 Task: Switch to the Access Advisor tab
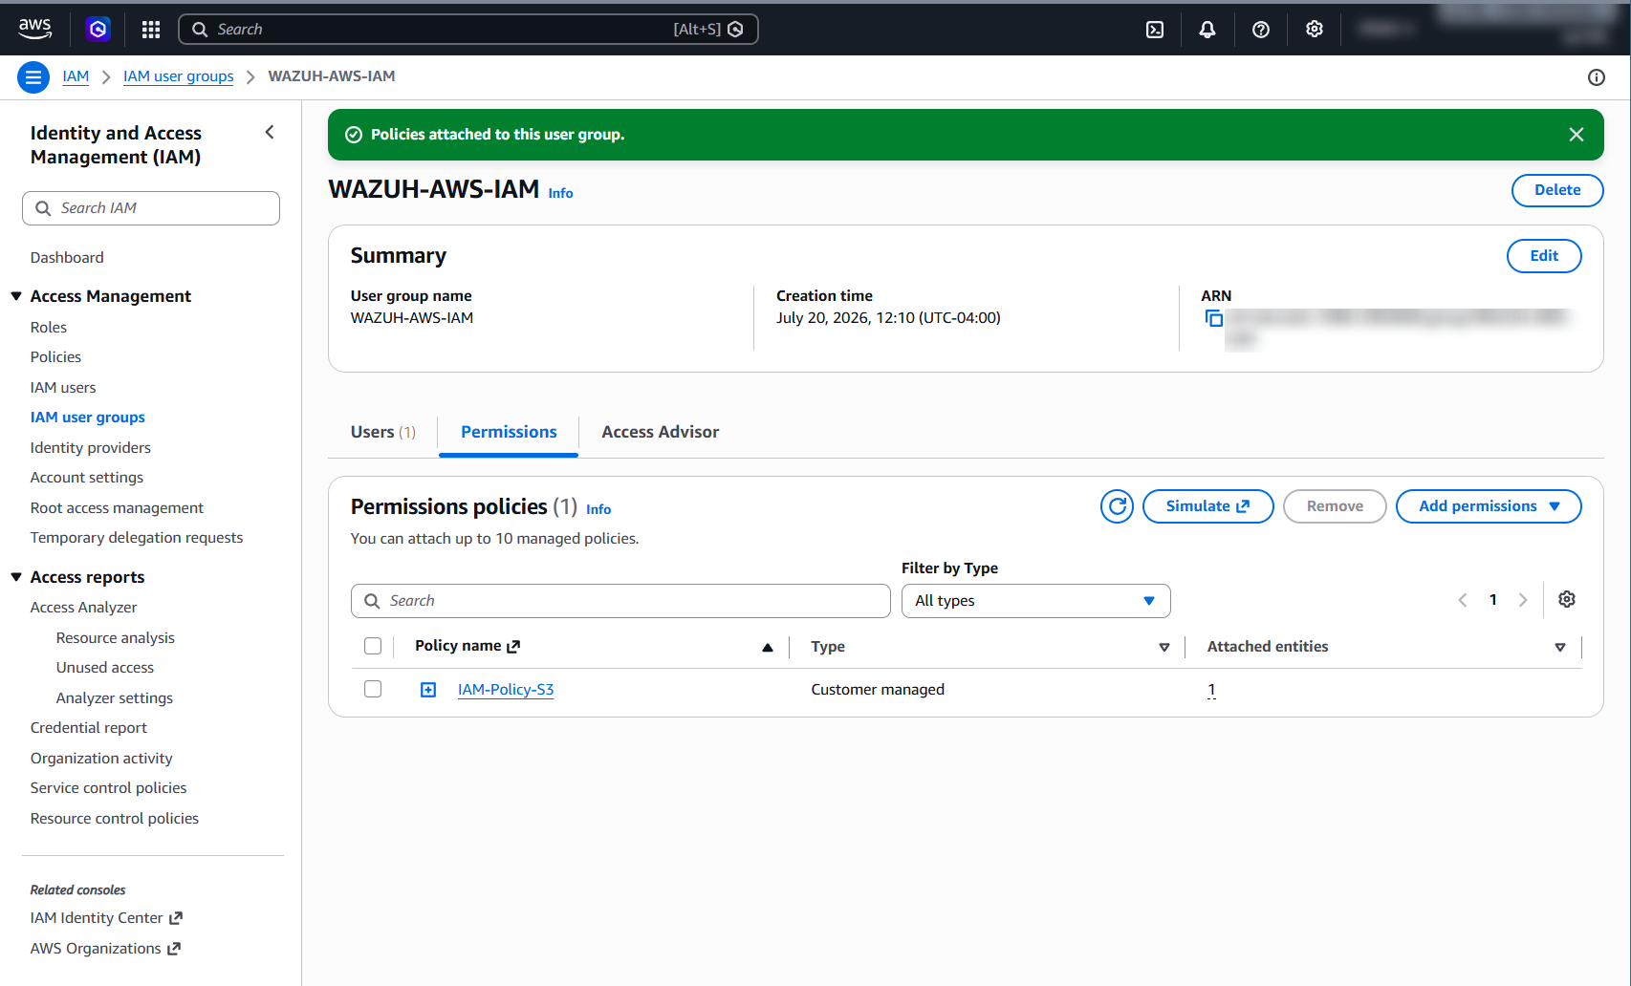[661, 432]
